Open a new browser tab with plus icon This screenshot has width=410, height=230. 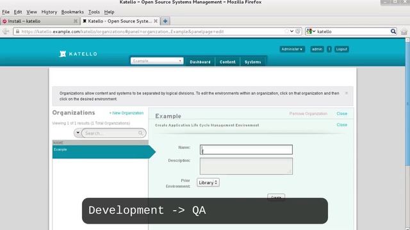click(165, 21)
